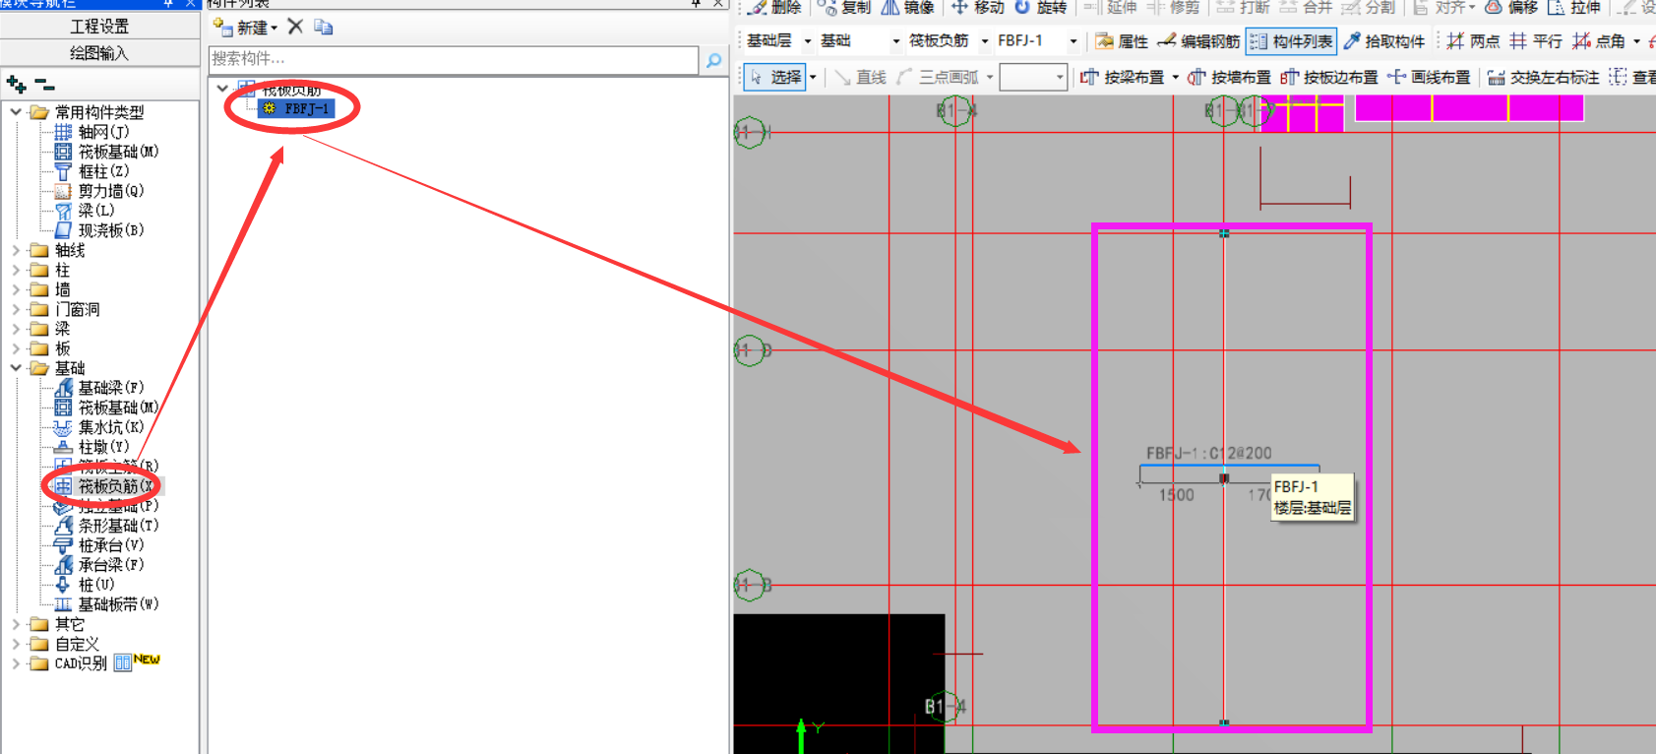Expand the CAD识别 folder

[x=16, y=663]
